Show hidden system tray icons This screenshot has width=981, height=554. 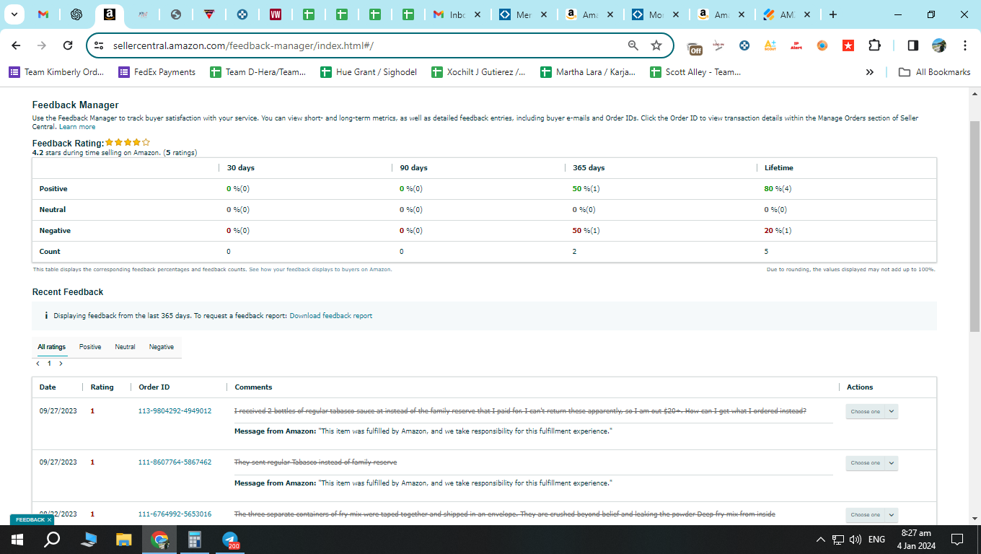[x=820, y=540]
